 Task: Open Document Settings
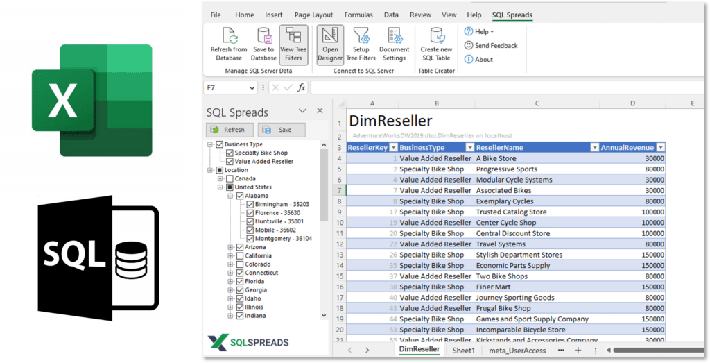(395, 44)
